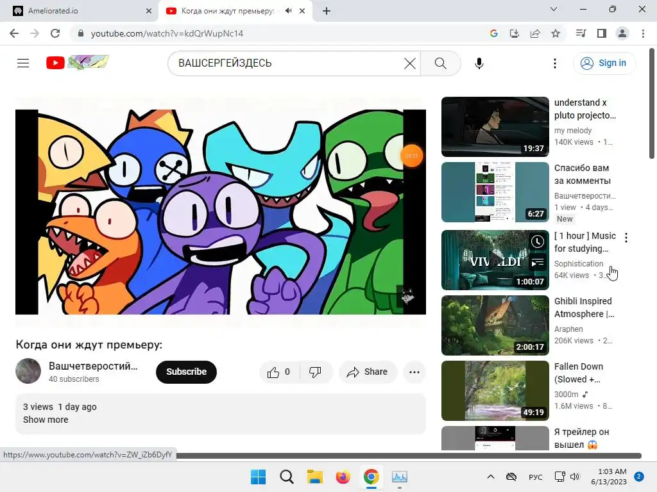The width and height of the screenshot is (657, 492).
Task: Open options menu for the Music for studying video
Action: tap(626, 238)
